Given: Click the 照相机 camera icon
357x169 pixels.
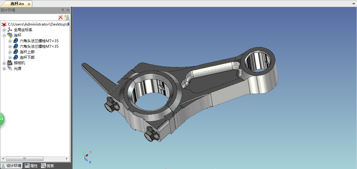Looking at the screenshot, I should click(10, 63).
